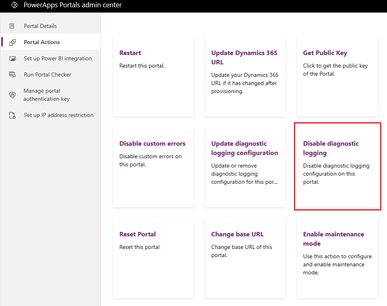Click the Portal Actions icon in sidebar
Screen dimensions: 387x306
click(x=13, y=42)
